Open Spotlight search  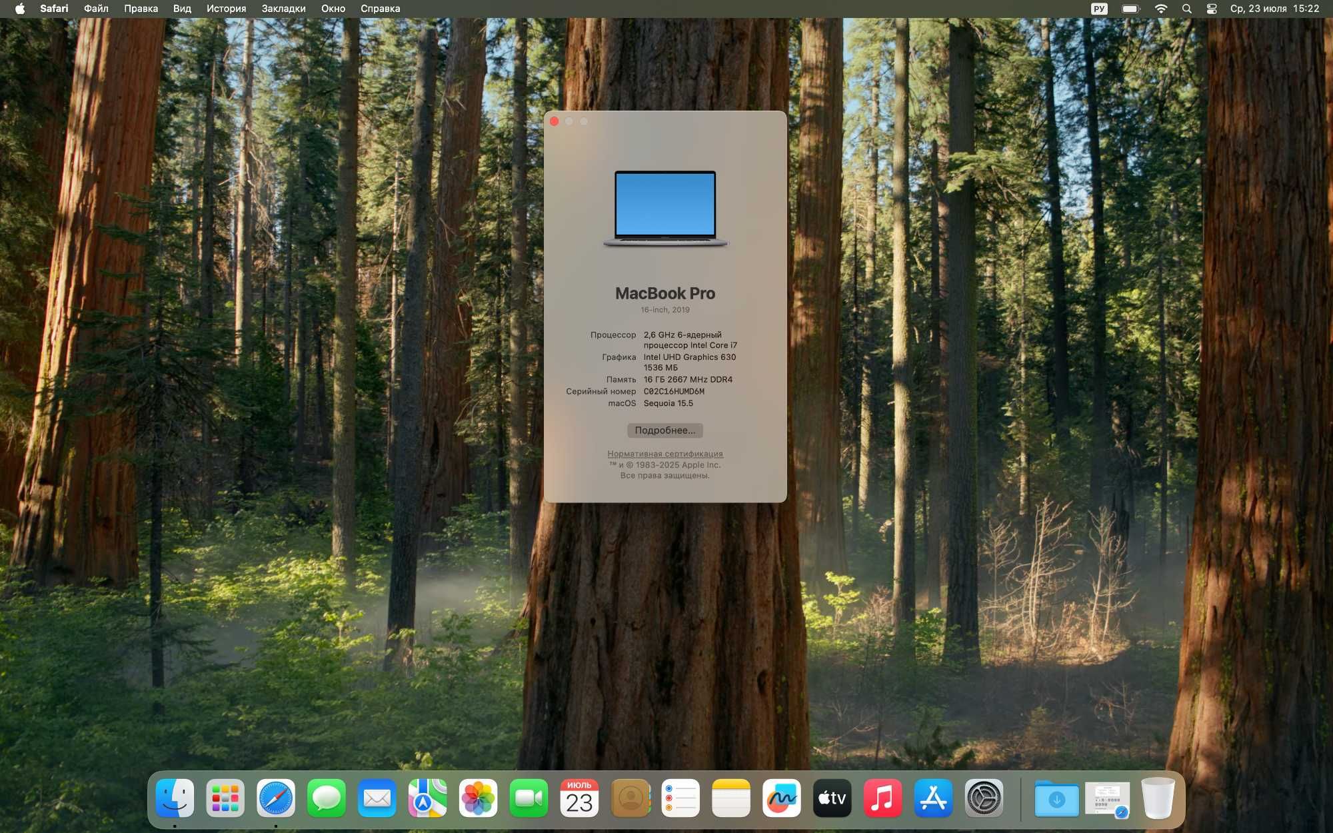[1187, 9]
